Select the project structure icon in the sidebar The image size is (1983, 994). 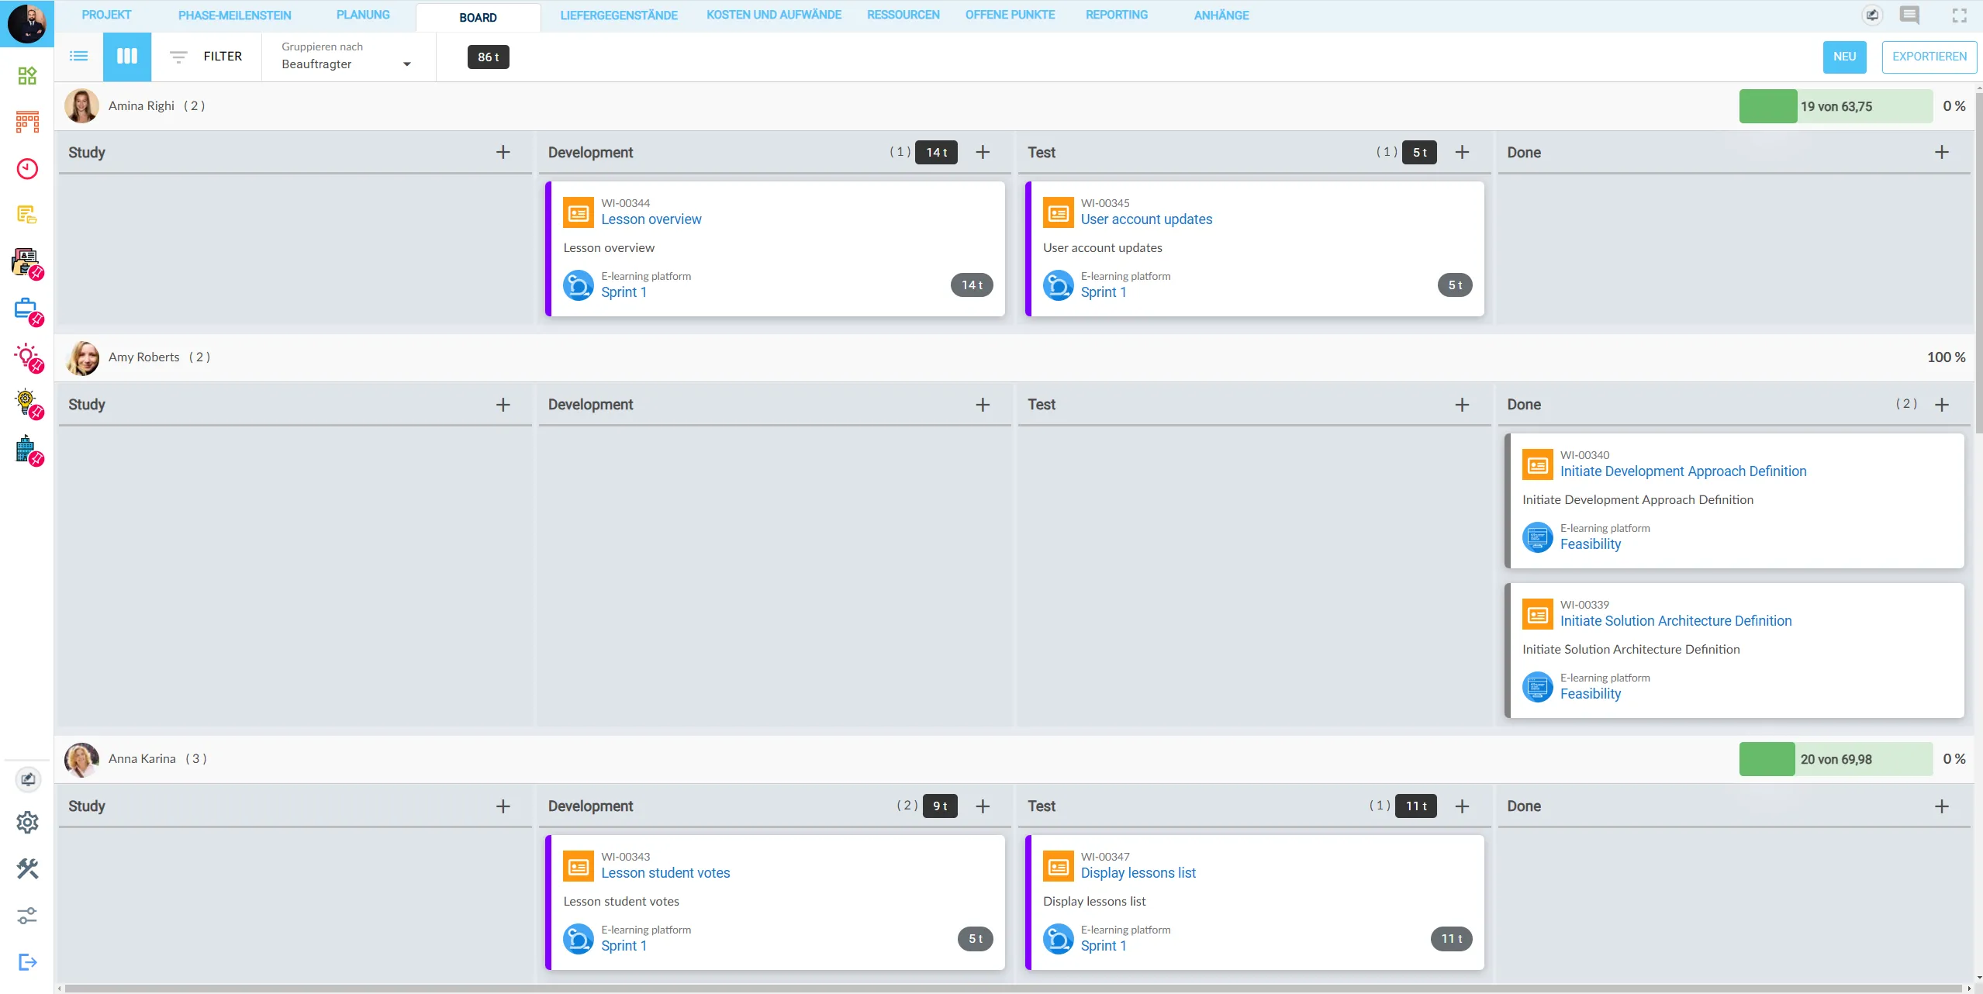click(x=27, y=120)
